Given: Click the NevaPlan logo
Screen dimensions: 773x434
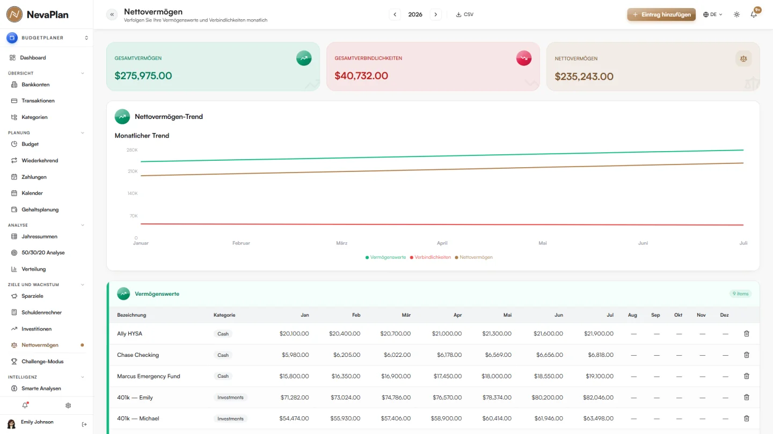Looking at the screenshot, I should tap(38, 14).
